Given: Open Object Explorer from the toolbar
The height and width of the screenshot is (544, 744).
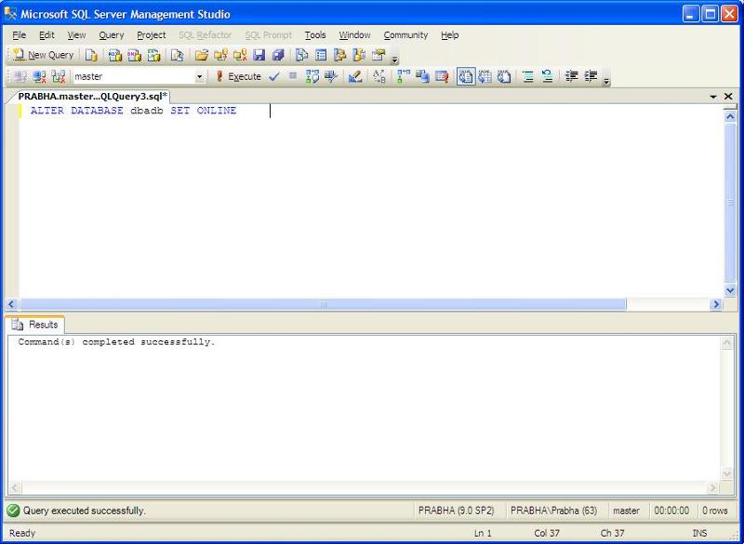Looking at the screenshot, I should (339, 56).
